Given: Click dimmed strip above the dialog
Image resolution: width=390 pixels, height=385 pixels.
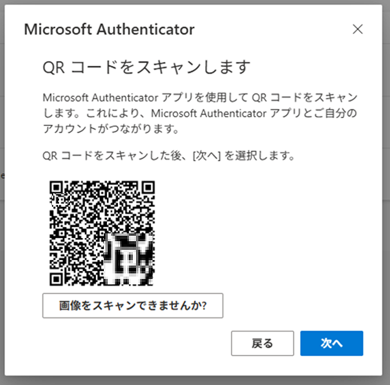Looking at the screenshot, I should point(195,2).
